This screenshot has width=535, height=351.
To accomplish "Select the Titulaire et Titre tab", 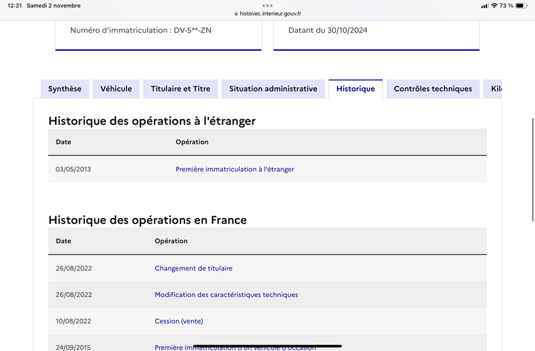I will (x=181, y=89).
